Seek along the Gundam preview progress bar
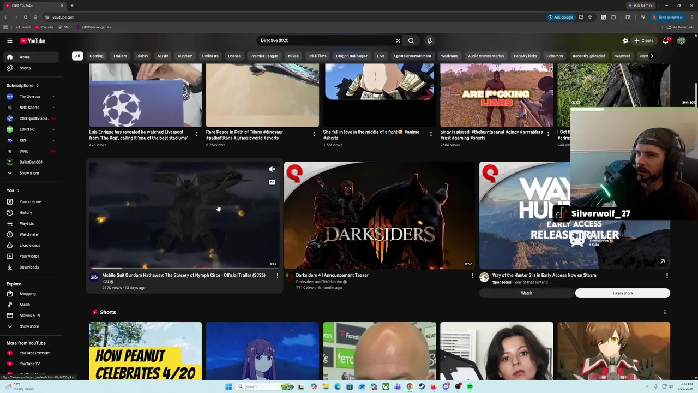This screenshot has height=393, width=698. [x=184, y=268]
